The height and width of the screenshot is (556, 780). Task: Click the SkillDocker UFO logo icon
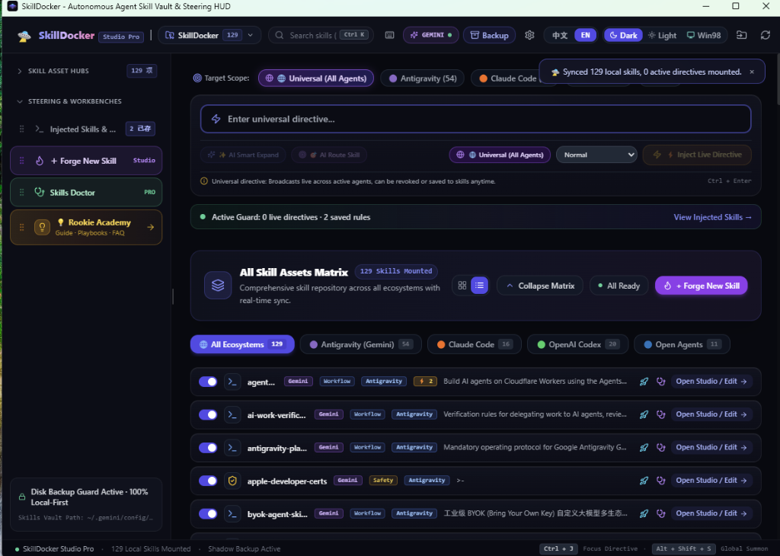coord(24,36)
